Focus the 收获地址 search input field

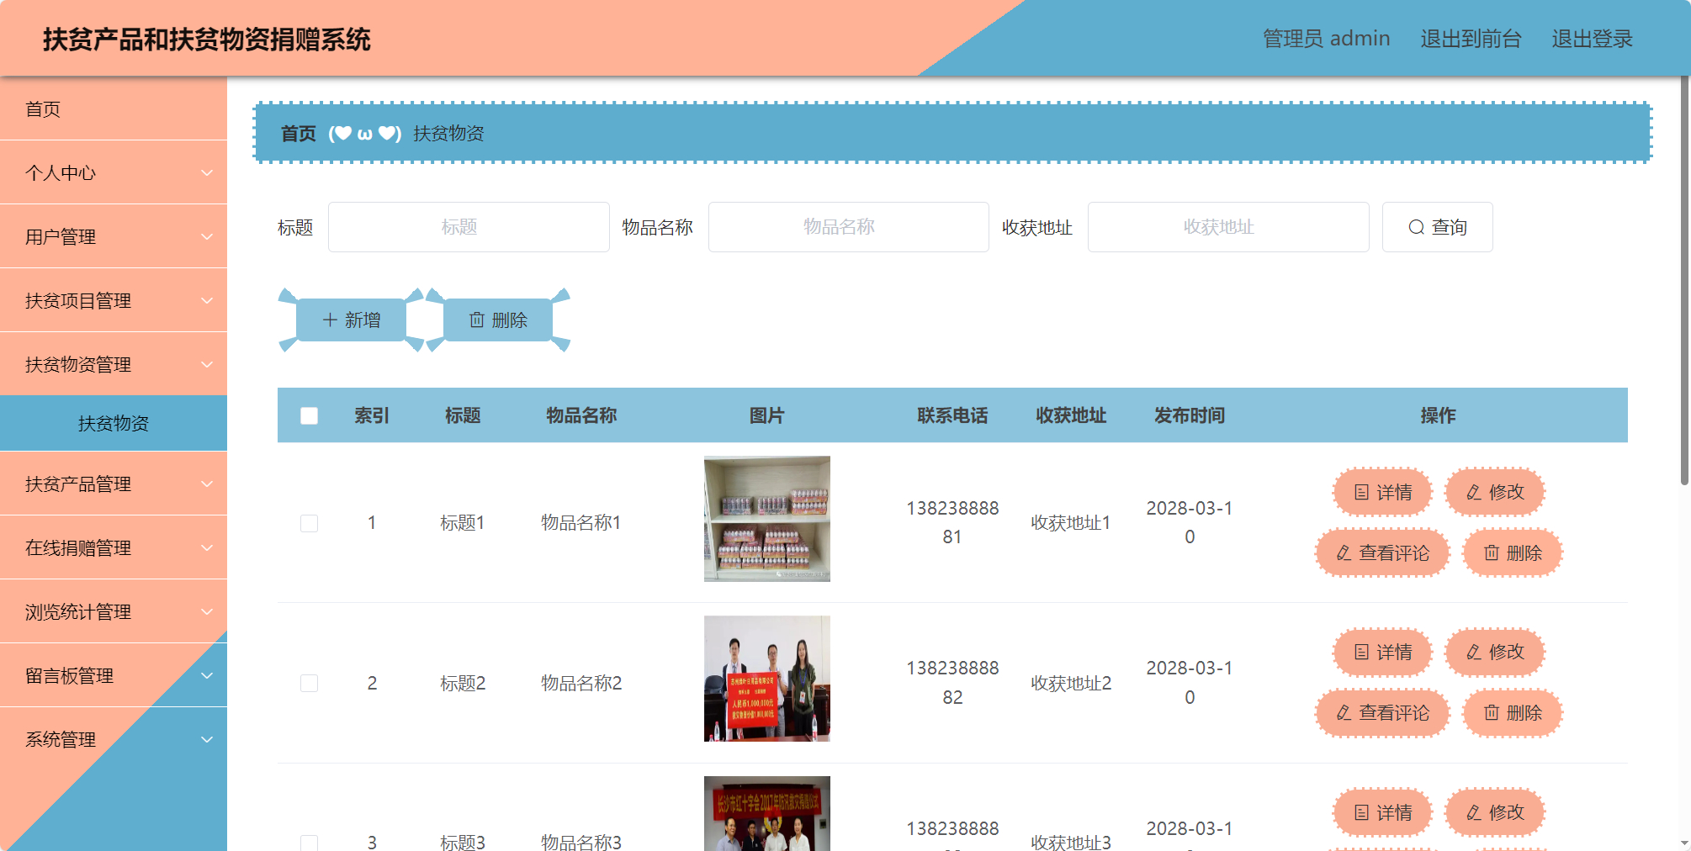[x=1228, y=227]
